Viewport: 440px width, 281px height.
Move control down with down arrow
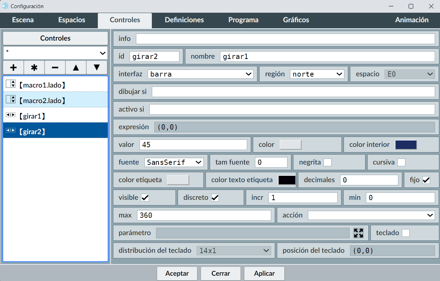click(97, 67)
